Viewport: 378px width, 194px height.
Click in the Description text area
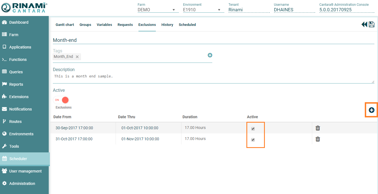213,78
